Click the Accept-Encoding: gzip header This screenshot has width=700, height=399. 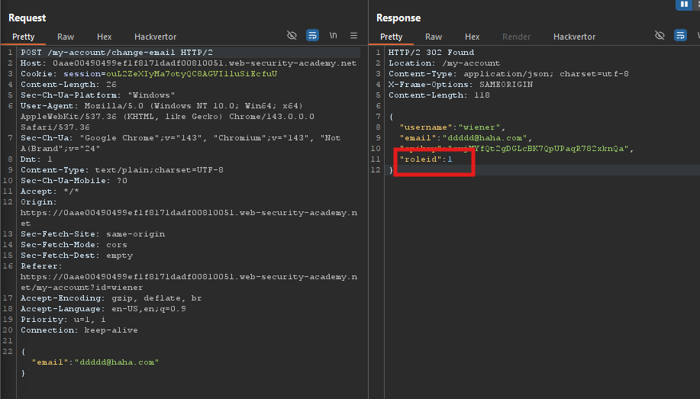point(111,298)
